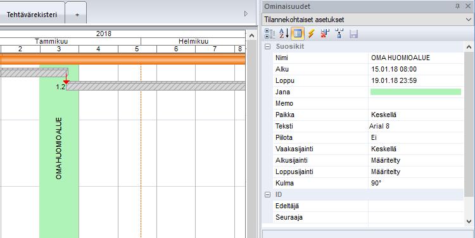
Task: Click the Edeltäjä property row
Action: coord(368,206)
